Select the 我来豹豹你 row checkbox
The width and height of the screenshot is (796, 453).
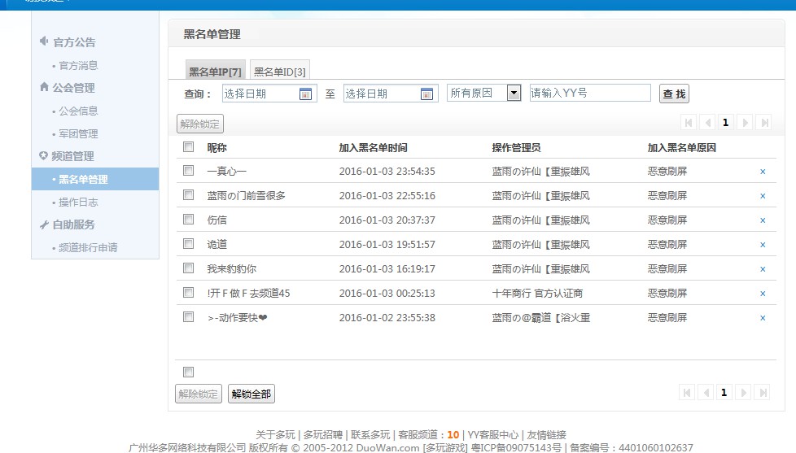[x=189, y=268]
